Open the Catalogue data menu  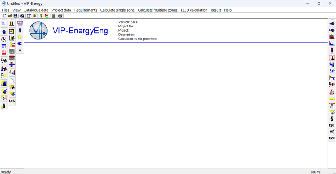pos(36,10)
